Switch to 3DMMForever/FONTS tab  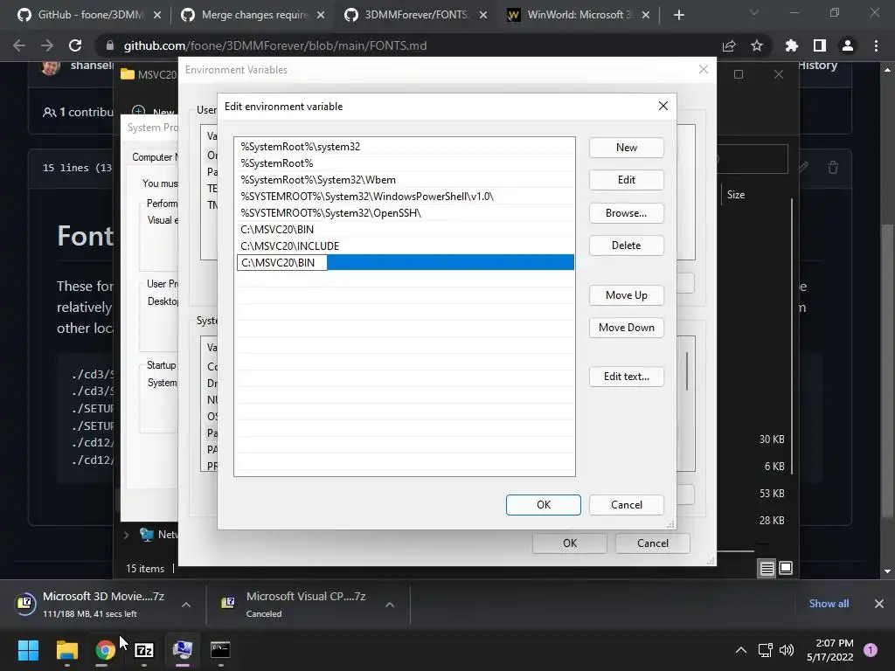pos(415,15)
